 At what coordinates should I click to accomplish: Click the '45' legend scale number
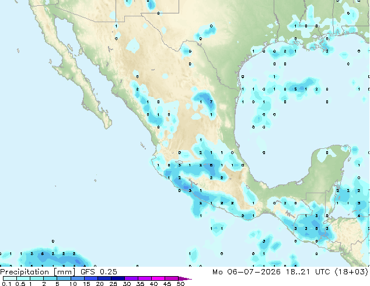pyautogui.click(x=167, y=284)
